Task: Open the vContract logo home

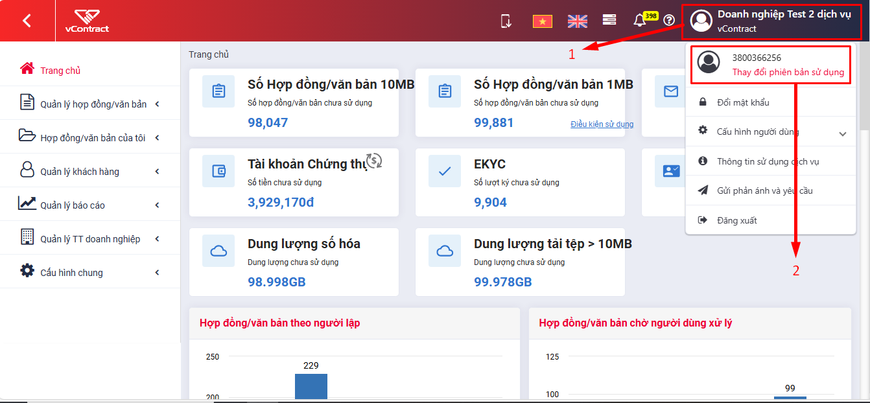Action: click(x=87, y=21)
